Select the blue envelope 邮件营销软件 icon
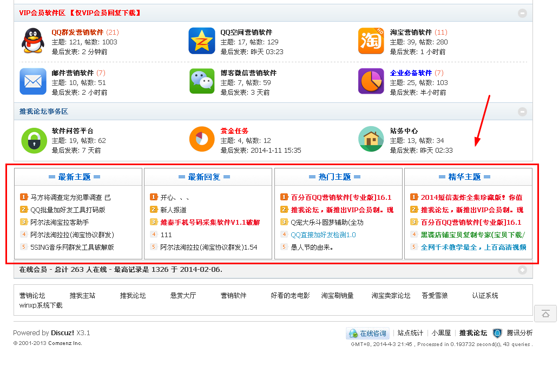This screenshot has height=365, width=559. point(33,82)
